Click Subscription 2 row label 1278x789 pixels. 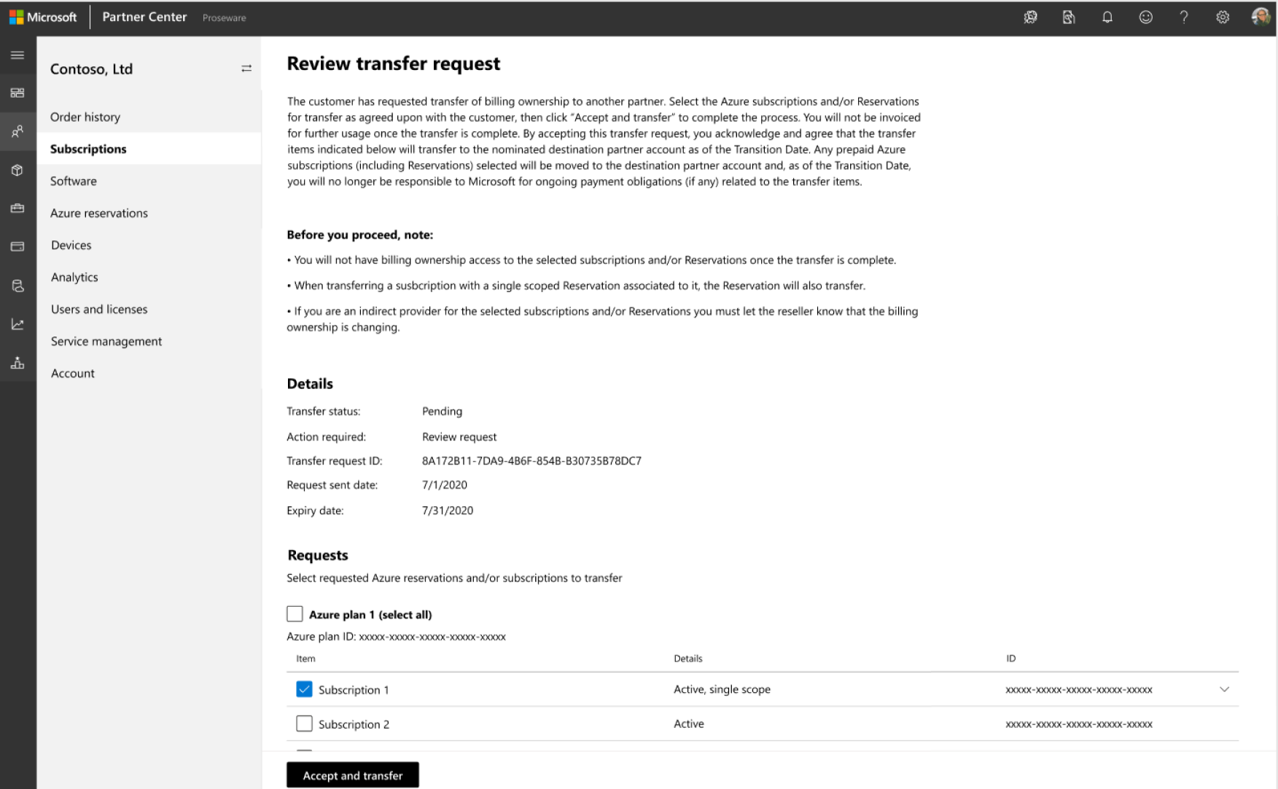[354, 724]
